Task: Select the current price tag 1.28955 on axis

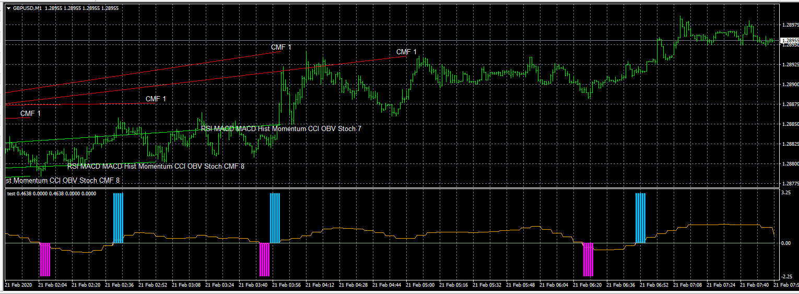Action: point(790,40)
